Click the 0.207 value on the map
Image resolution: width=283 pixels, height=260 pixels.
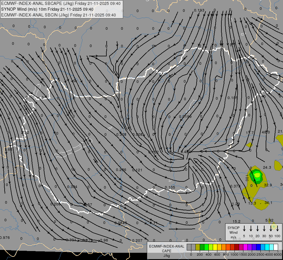click(x=137, y=241)
